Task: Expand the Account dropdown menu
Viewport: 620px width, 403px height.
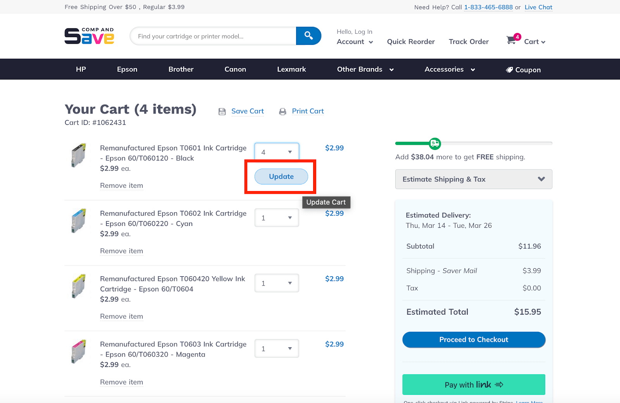Action: (x=355, y=42)
